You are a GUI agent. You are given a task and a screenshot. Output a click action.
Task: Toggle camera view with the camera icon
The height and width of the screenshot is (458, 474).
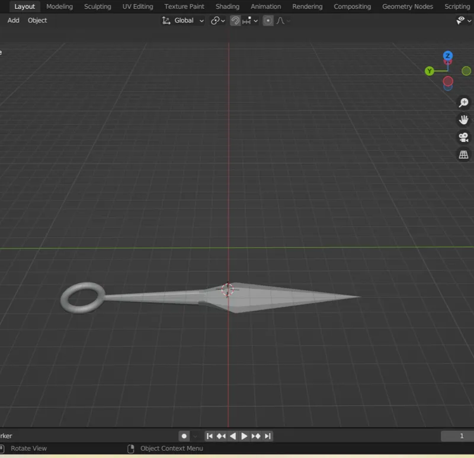pos(463,137)
